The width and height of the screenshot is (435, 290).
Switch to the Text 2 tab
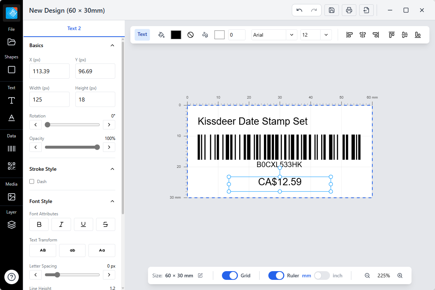tap(74, 28)
